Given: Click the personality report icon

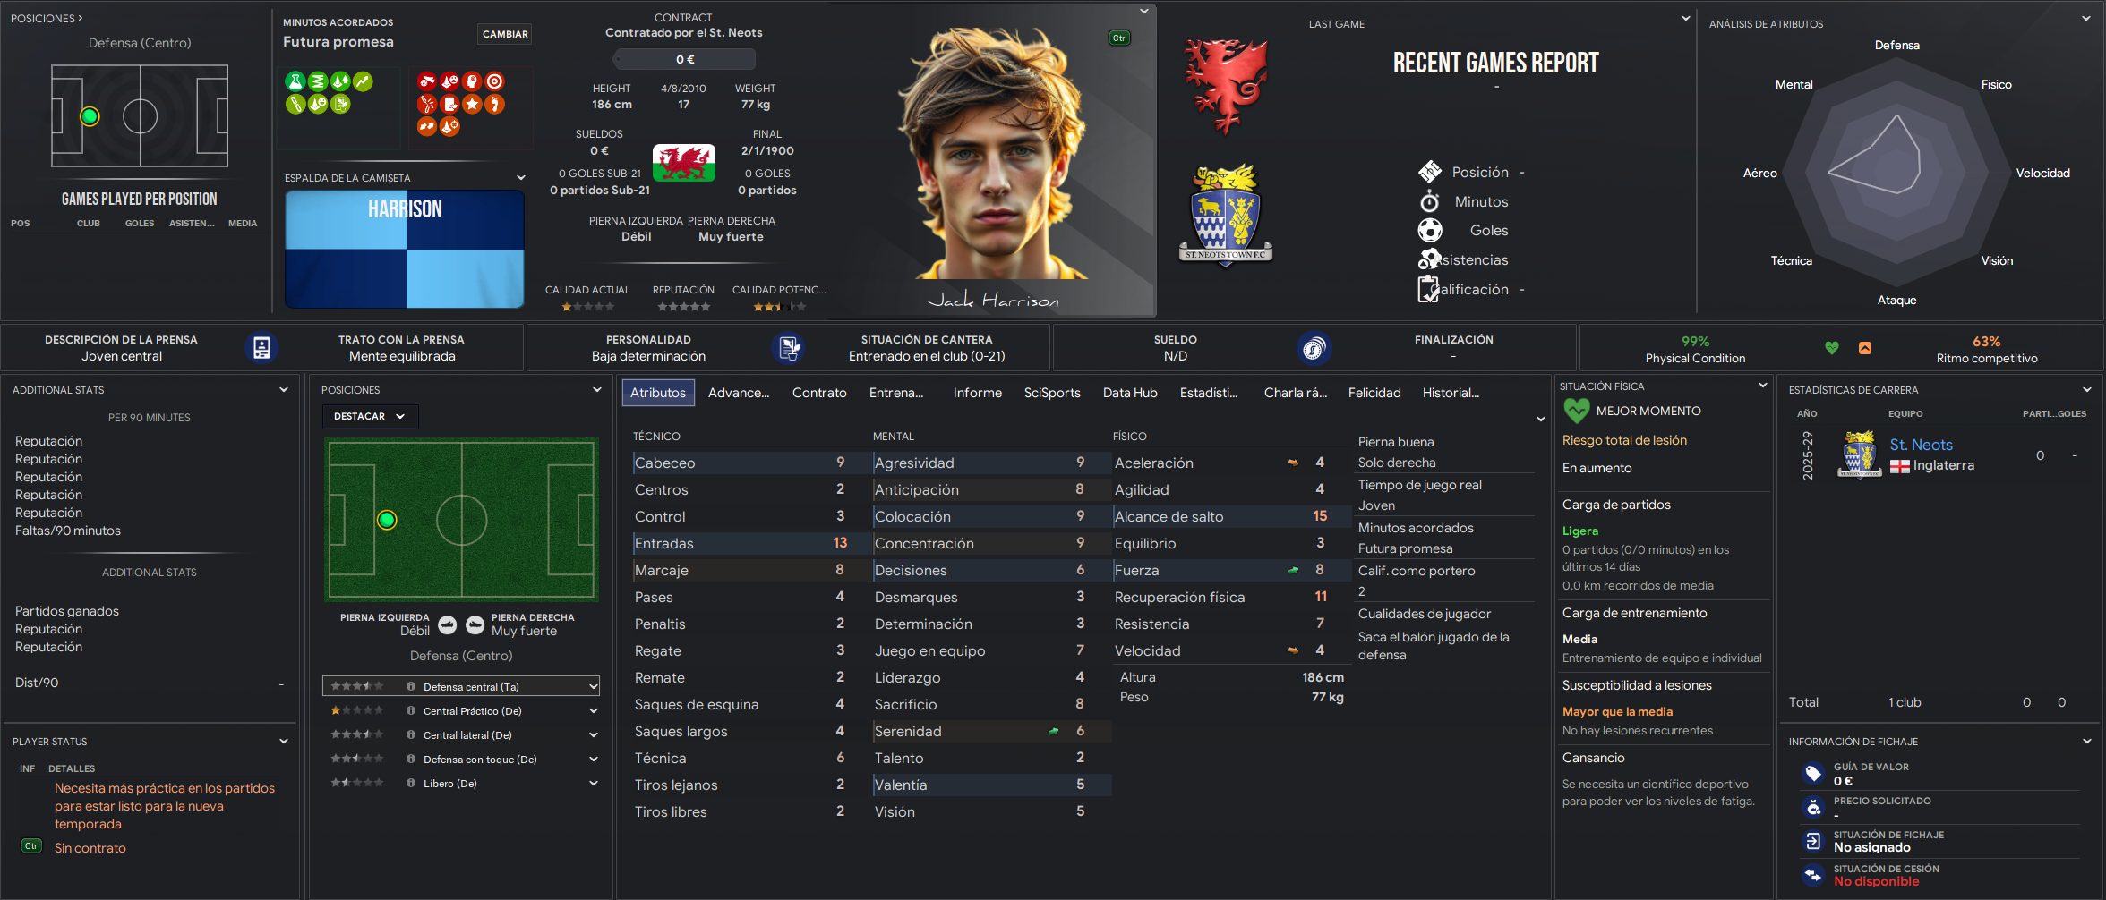Looking at the screenshot, I should tap(788, 348).
